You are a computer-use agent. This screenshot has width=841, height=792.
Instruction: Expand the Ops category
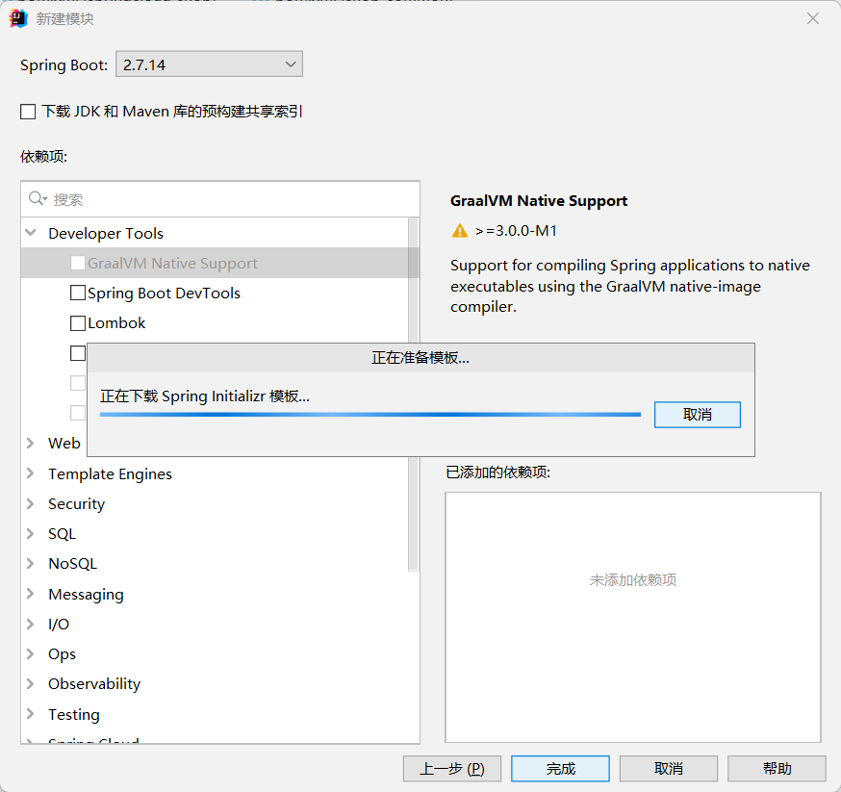click(x=31, y=653)
